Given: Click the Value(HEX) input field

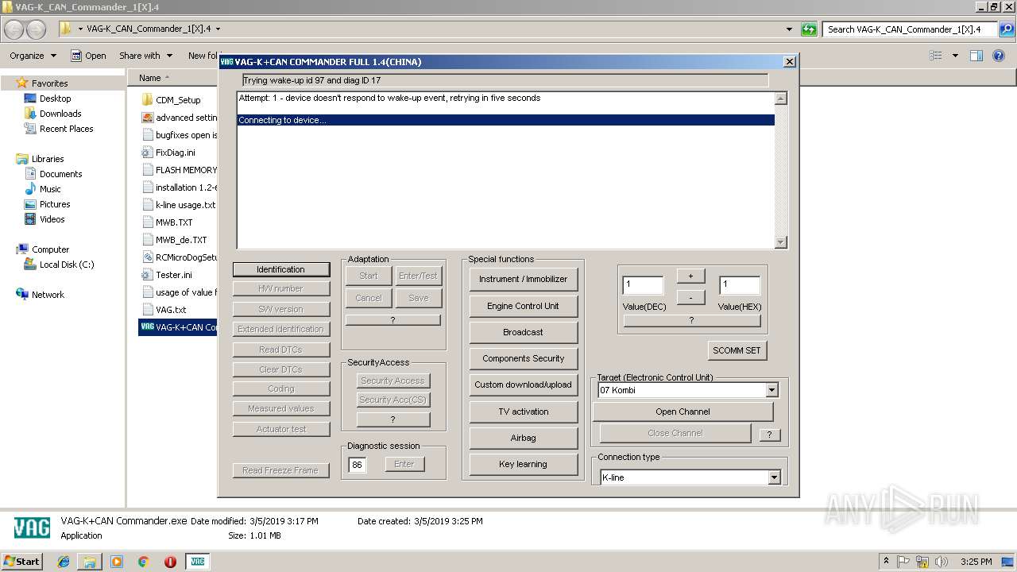Looking at the screenshot, I should coord(740,284).
